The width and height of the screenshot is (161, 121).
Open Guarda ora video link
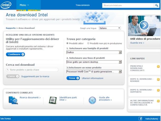(137, 43)
